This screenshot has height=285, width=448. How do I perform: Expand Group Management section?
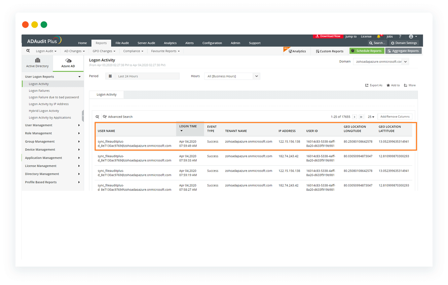pyautogui.click(x=53, y=142)
